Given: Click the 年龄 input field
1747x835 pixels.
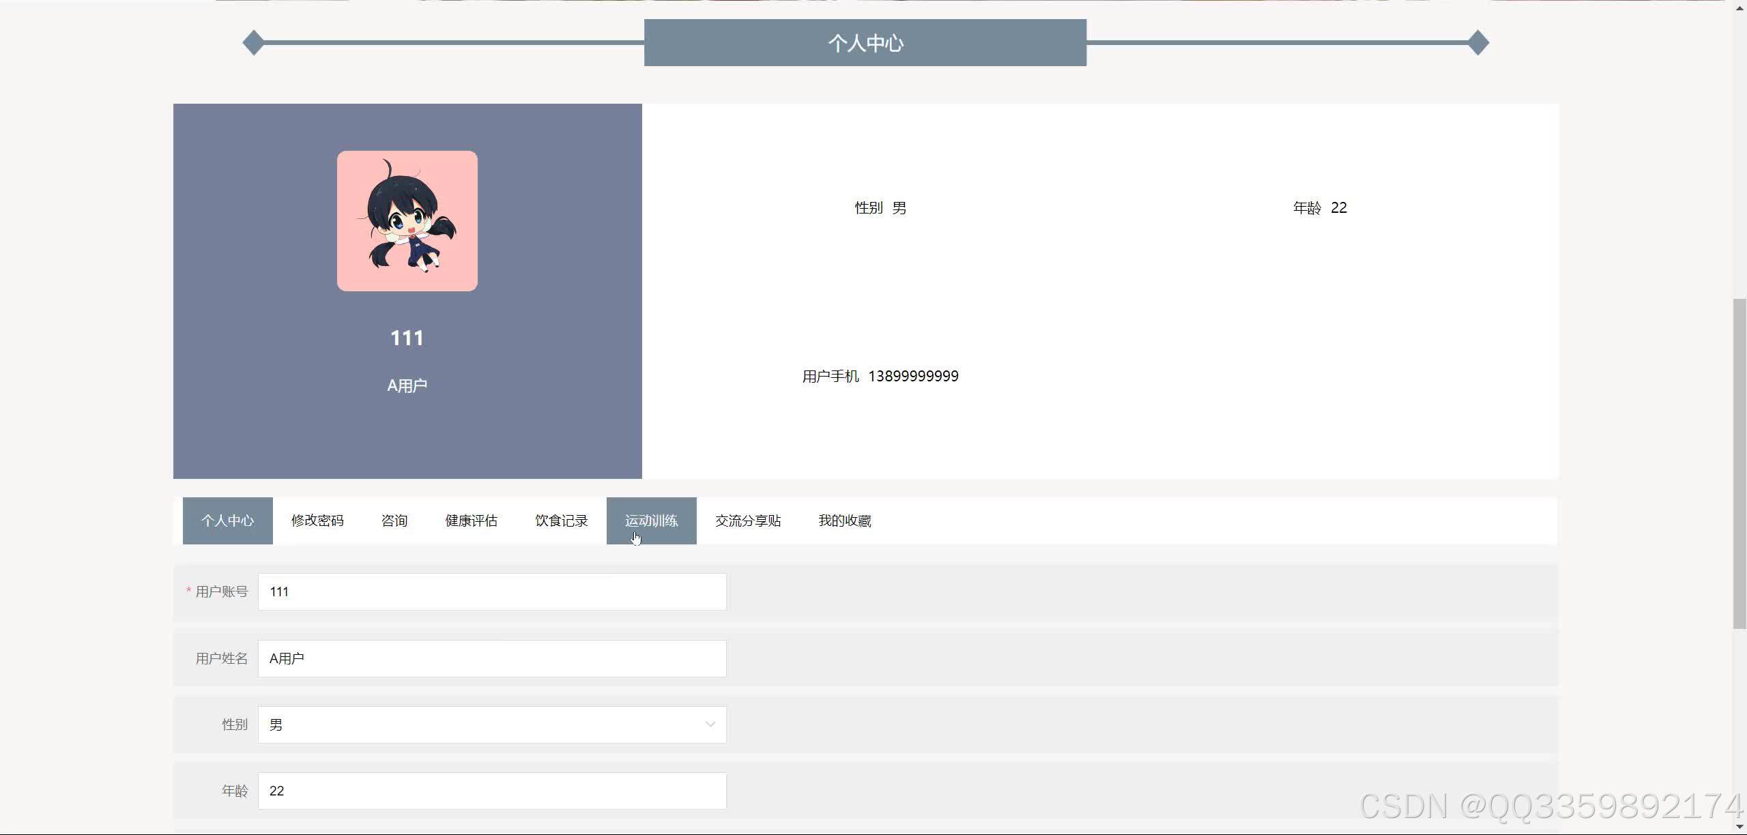Looking at the screenshot, I should [491, 791].
